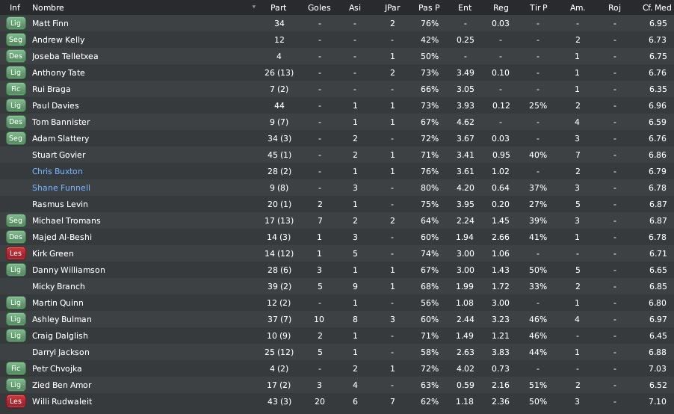Sort table by Goles column header
This screenshot has height=414, width=674.
coord(319,7)
